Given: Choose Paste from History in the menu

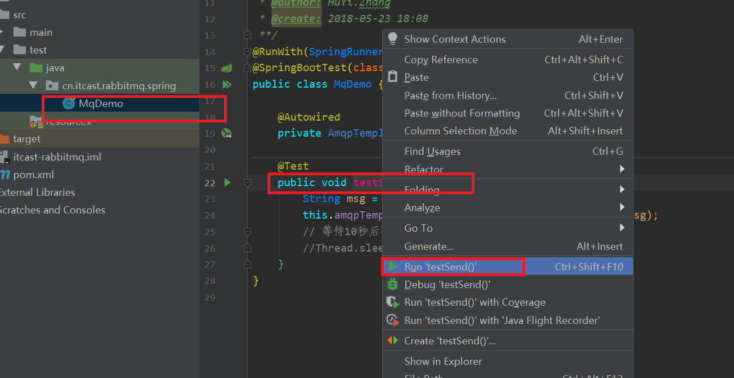Looking at the screenshot, I should 508,95.
